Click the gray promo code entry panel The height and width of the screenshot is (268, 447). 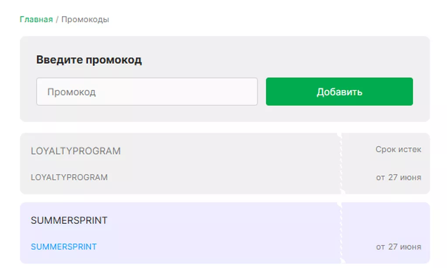pos(225,79)
